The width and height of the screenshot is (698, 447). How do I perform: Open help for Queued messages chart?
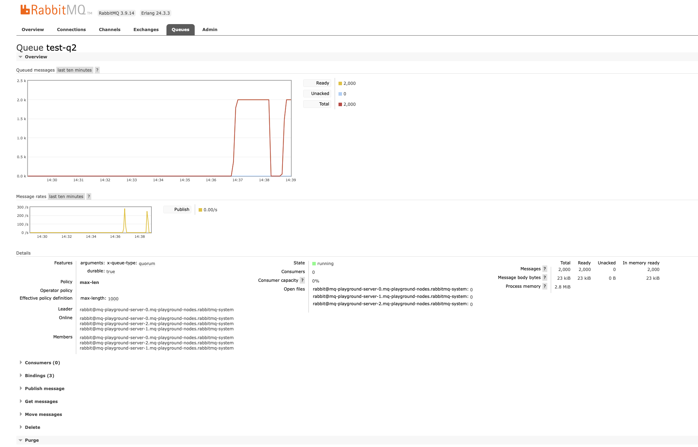[97, 70]
